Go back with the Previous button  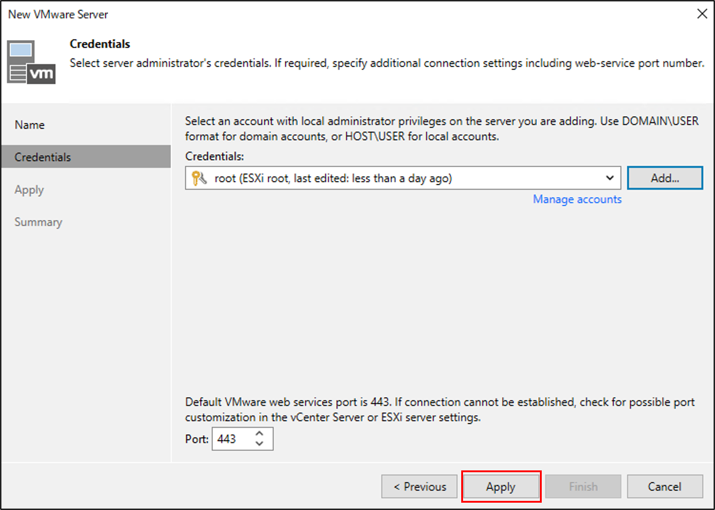(420, 486)
